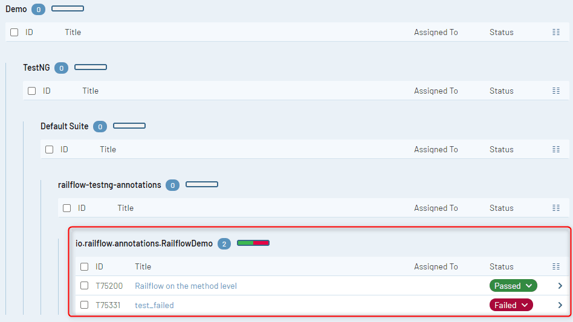
Task: Click the Default Suite section heading
Action: [64, 126]
